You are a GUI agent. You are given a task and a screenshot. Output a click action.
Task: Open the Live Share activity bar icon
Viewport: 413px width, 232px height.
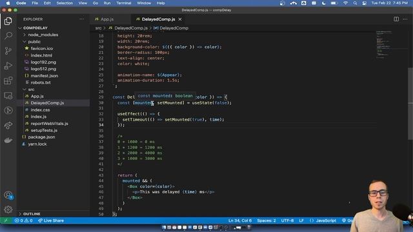pyautogui.click(x=8, y=125)
